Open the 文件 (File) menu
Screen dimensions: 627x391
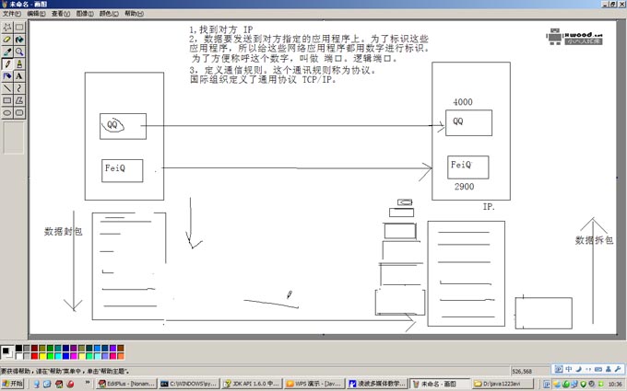pyautogui.click(x=12, y=14)
